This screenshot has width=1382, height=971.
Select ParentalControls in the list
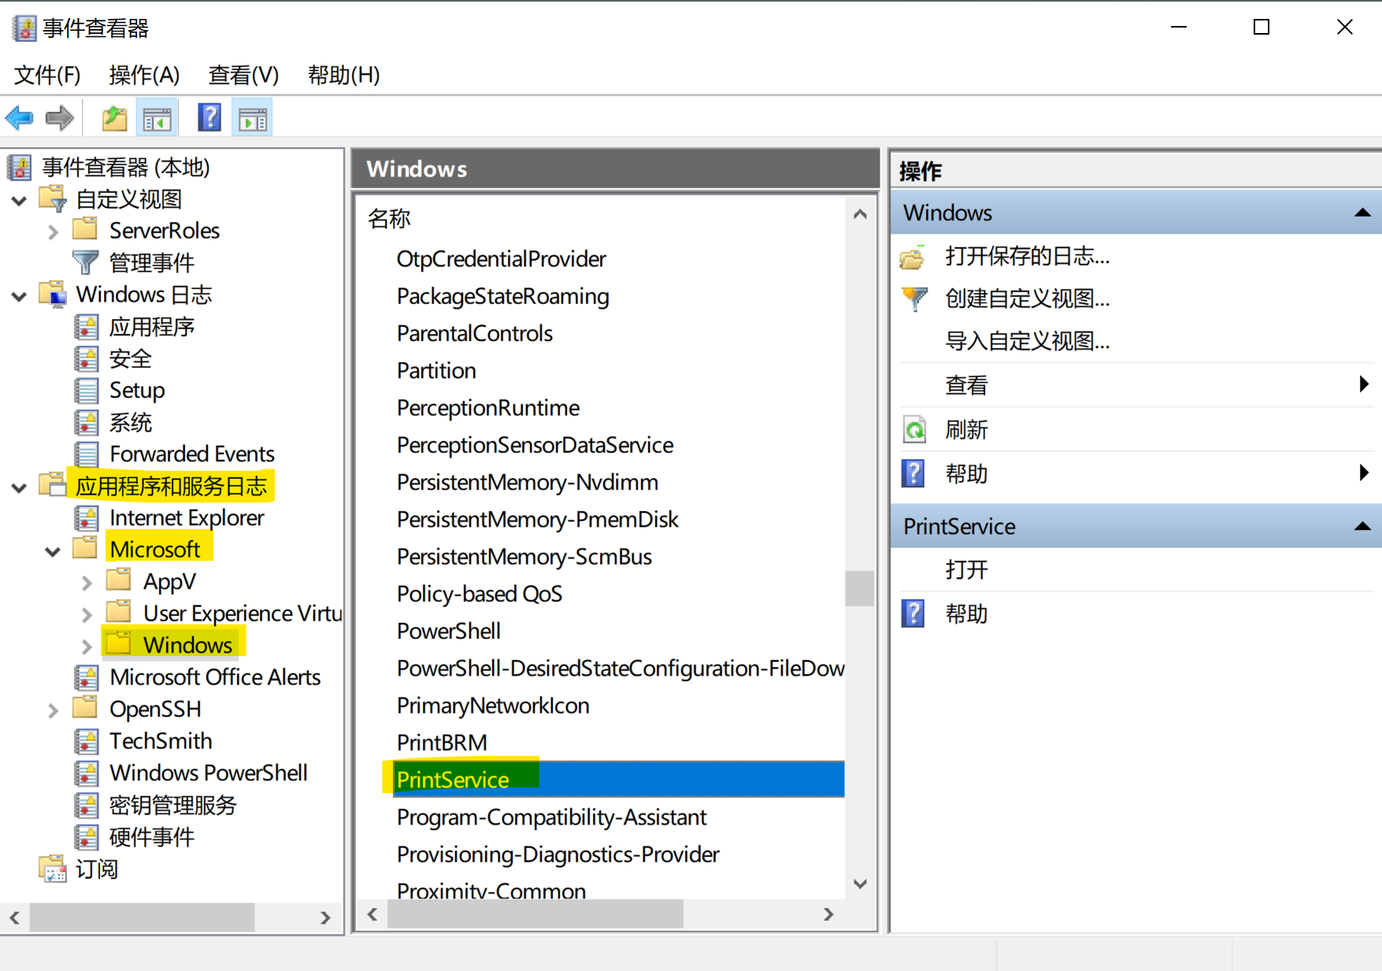(x=474, y=334)
